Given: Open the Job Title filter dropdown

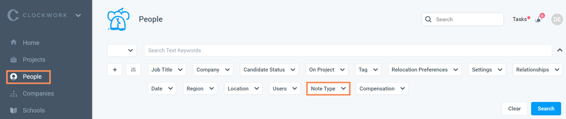Looking at the screenshot, I should tap(167, 70).
